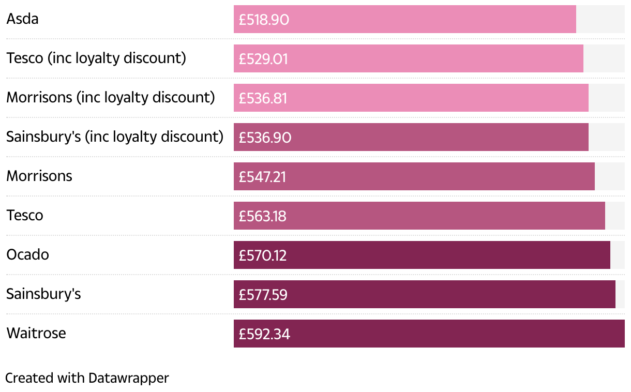Screen dimensions: 631x392
Task: Click the Ocado row label
Action: pyautogui.click(x=28, y=254)
